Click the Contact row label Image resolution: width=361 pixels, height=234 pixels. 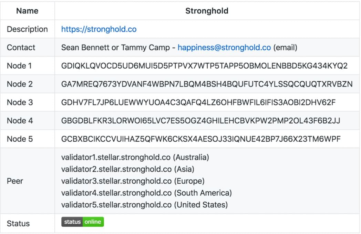tap(21, 48)
